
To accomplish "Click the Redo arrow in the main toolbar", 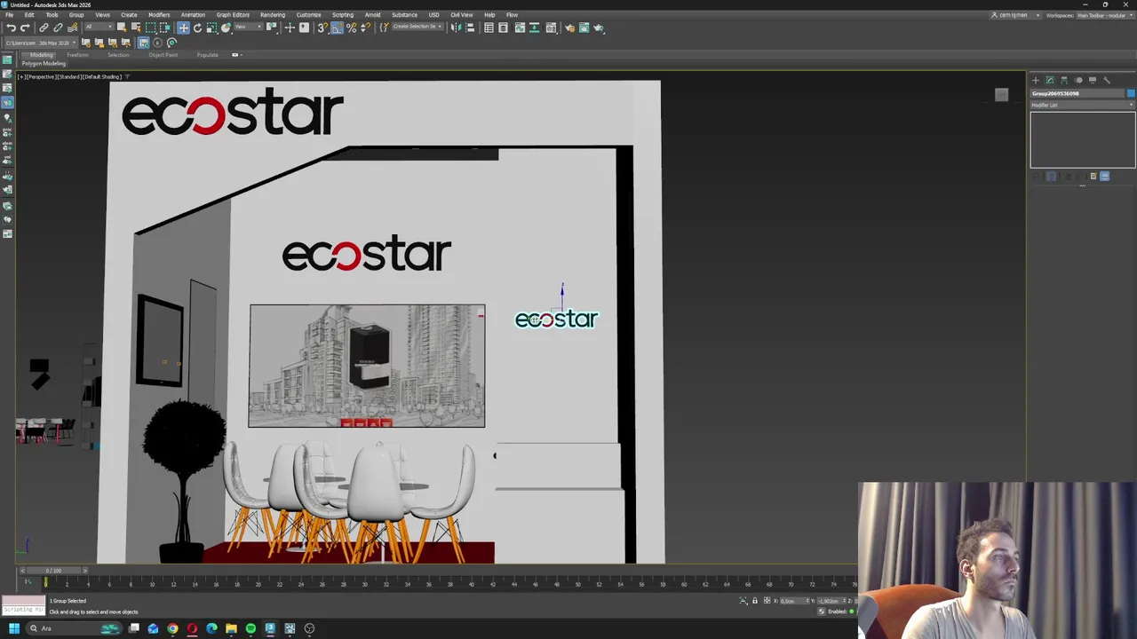I will (x=25, y=28).
